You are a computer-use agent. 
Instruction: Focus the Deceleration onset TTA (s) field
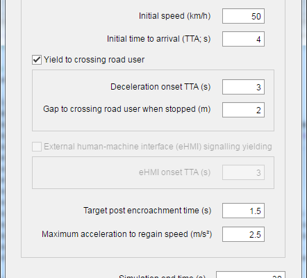[x=243, y=87]
